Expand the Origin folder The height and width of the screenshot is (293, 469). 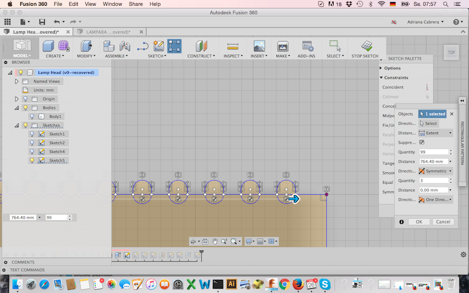(17, 99)
